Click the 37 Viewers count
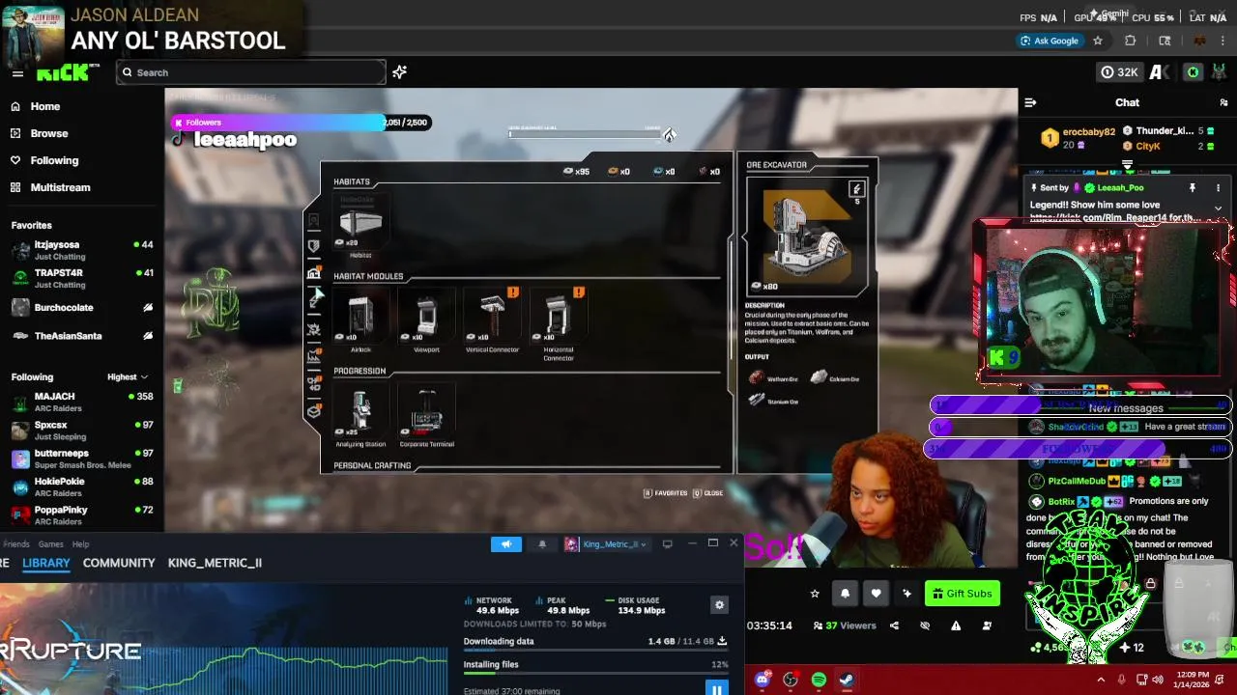The image size is (1237, 695). [x=845, y=625]
